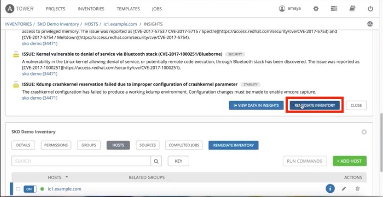Click the power logout icon
This screenshot has height=197, width=383.
coord(370,9)
